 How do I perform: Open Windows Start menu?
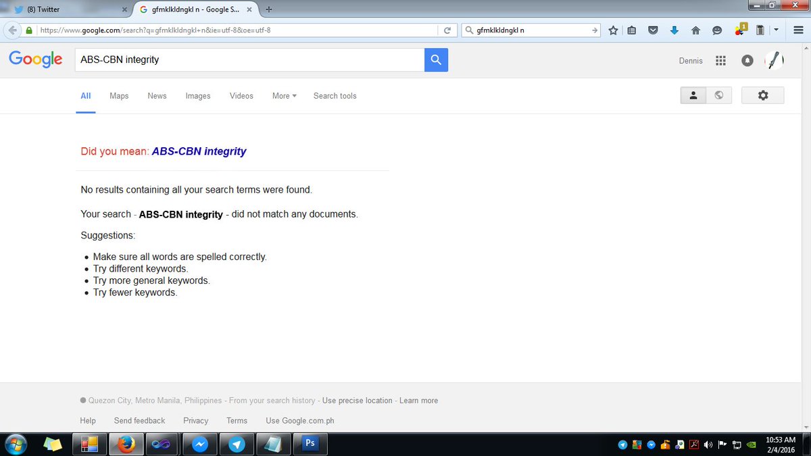tap(15, 444)
